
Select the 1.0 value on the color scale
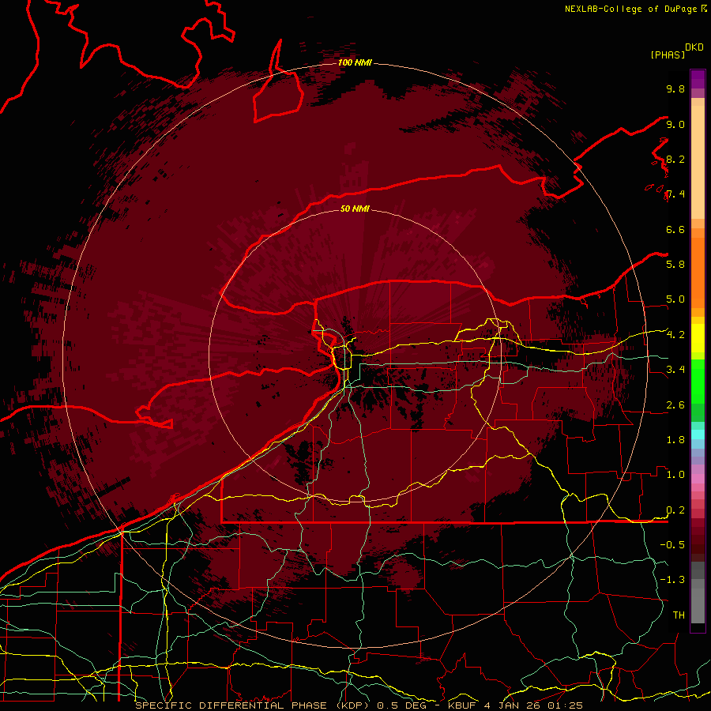pyautogui.click(x=675, y=474)
